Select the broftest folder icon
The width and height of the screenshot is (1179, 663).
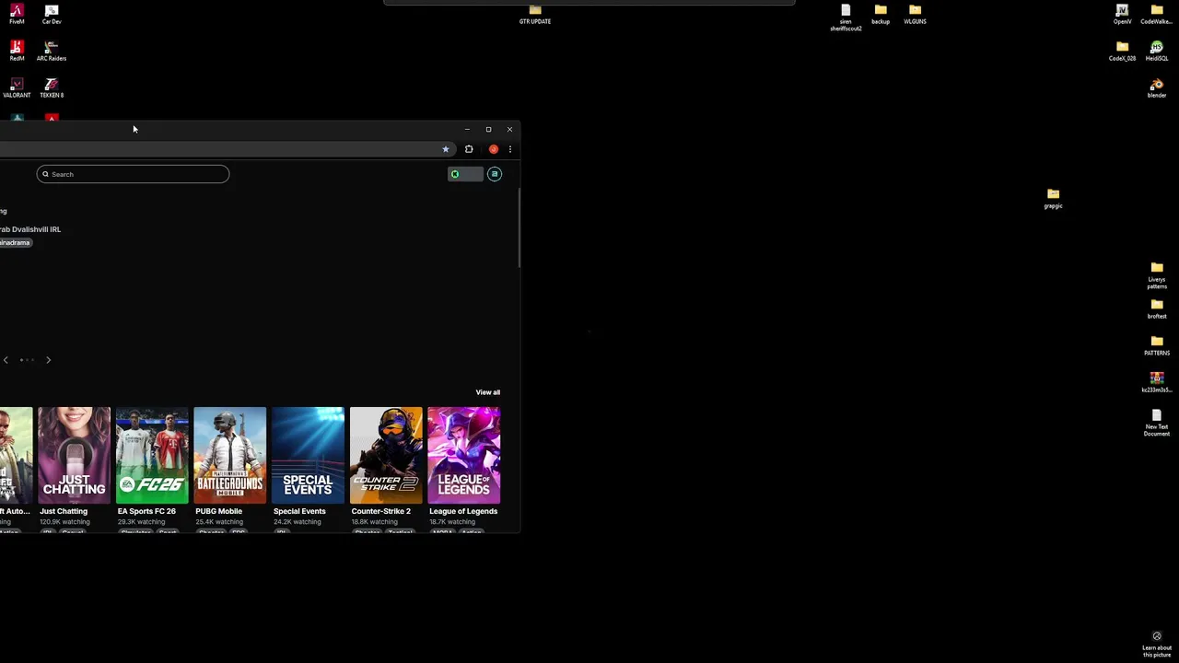(1157, 308)
